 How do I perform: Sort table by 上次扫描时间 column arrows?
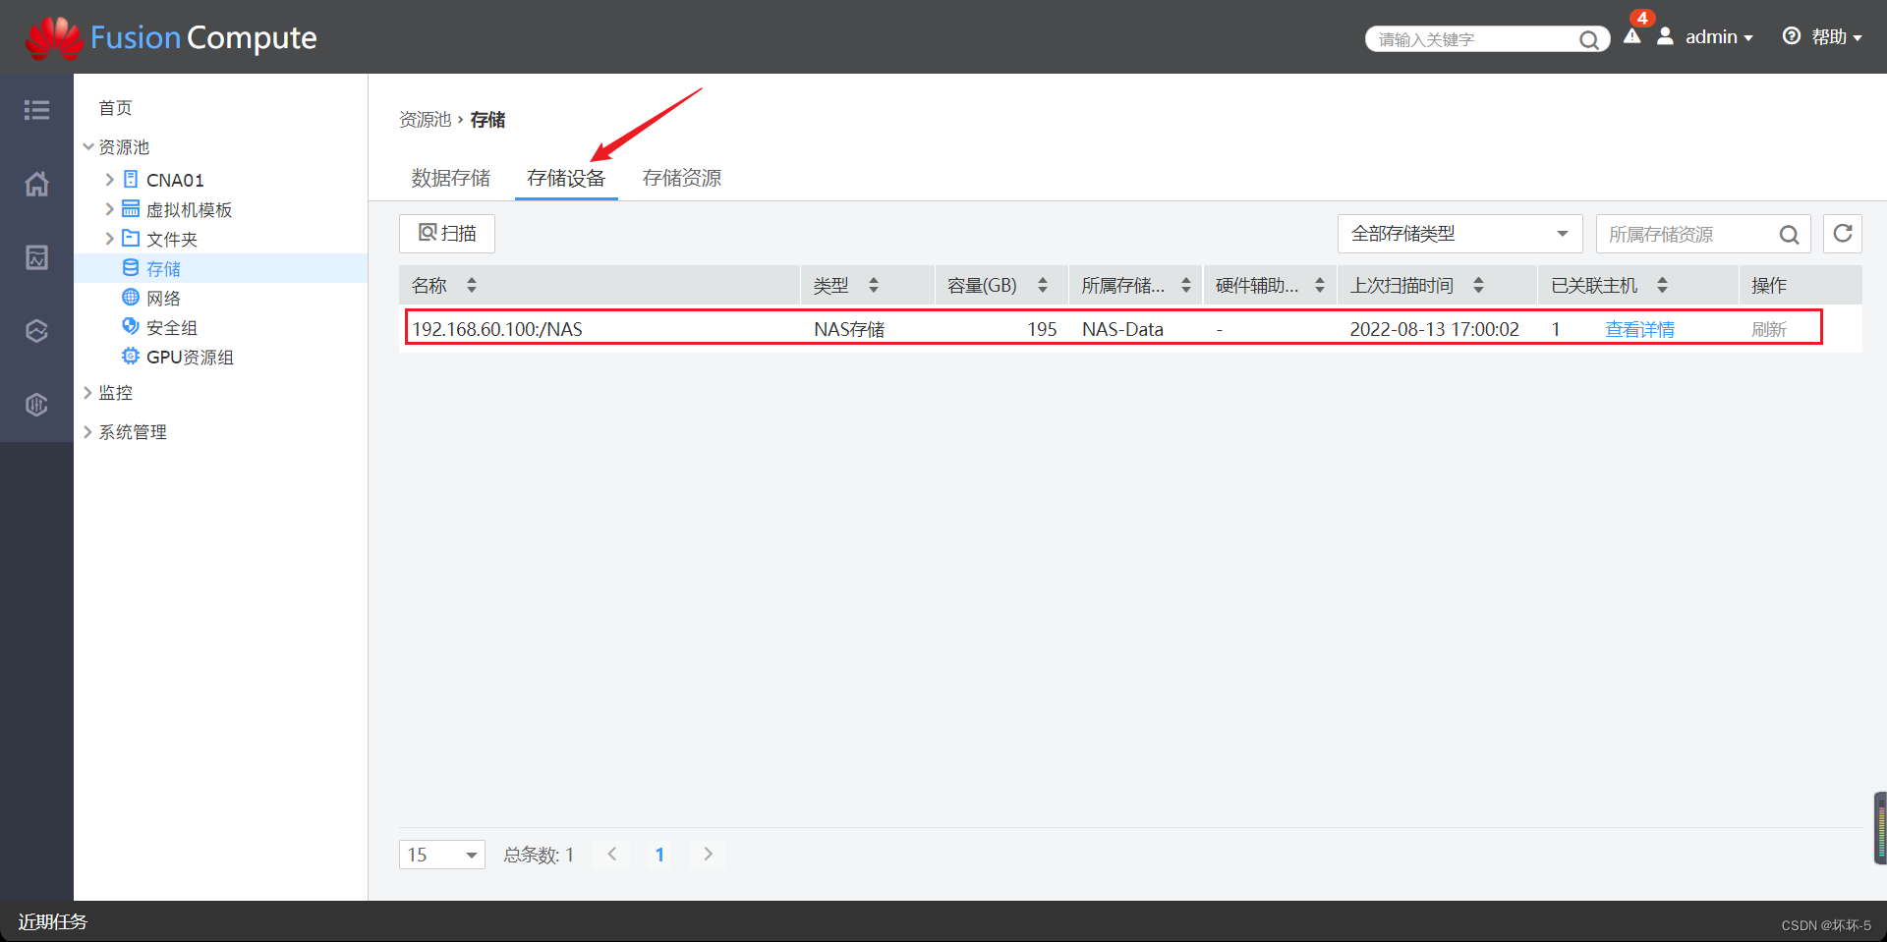[1478, 285]
